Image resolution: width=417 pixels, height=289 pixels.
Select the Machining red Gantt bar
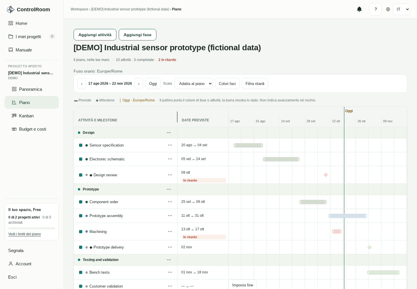[337, 231]
